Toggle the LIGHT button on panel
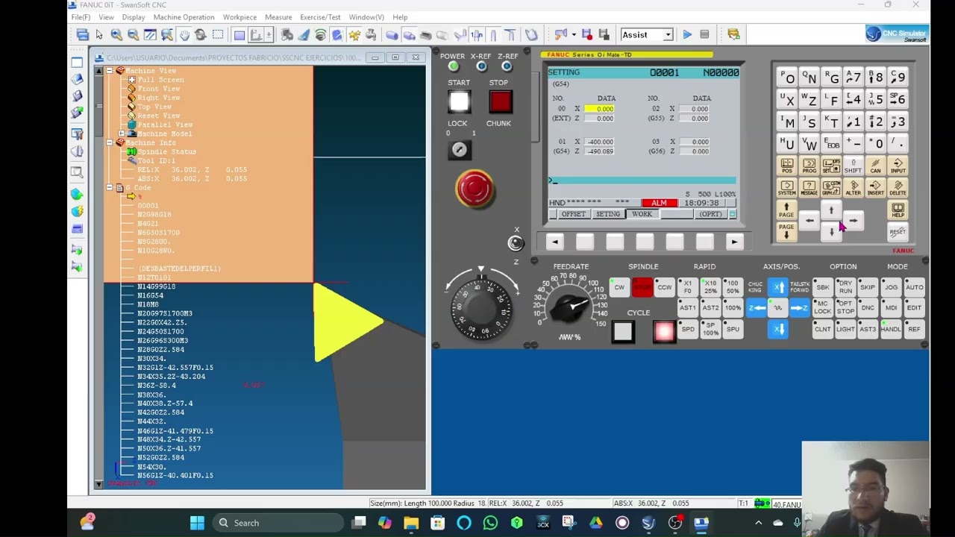955x537 pixels. tap(845, 329)
